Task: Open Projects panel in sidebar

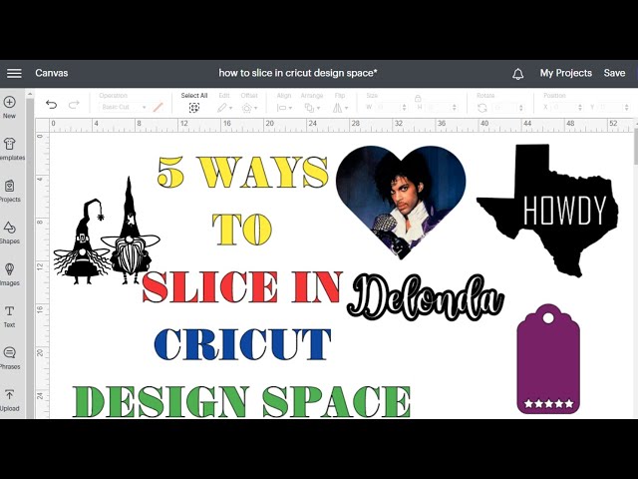Action: point(9,191)
